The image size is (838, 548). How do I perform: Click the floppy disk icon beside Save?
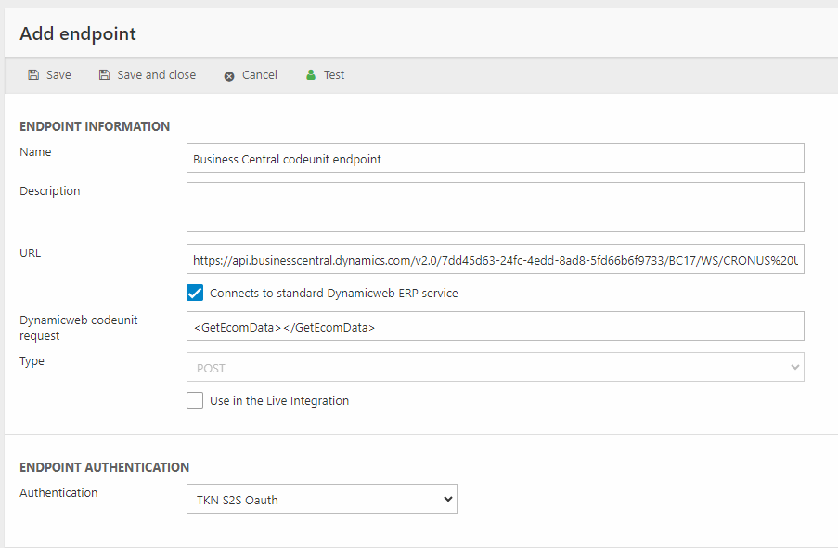coord(33,75)
